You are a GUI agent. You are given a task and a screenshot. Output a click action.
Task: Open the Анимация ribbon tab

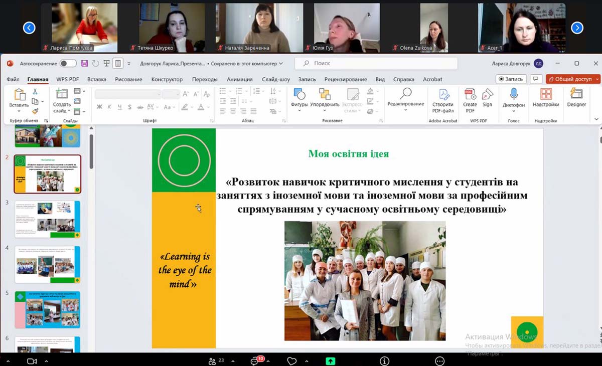click(239, 79)
